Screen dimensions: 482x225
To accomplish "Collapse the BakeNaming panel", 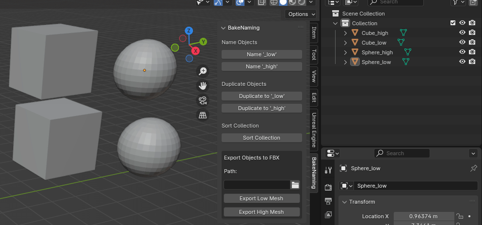I will [224, 28].
